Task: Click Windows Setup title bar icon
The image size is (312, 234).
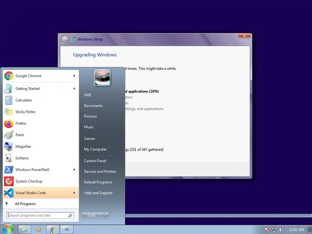Action: tap(73, 39)
